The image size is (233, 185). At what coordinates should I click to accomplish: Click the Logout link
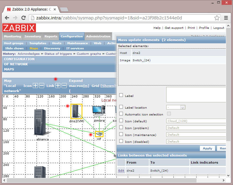219,28
